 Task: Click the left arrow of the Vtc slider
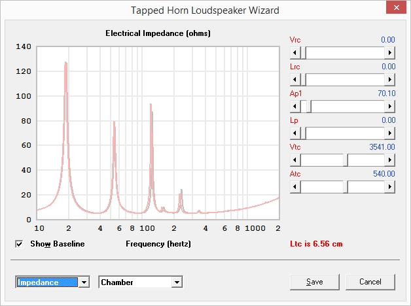pos(295,160)
